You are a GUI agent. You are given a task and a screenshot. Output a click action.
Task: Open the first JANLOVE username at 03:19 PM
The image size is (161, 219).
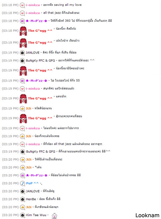(x=33, y=53)
